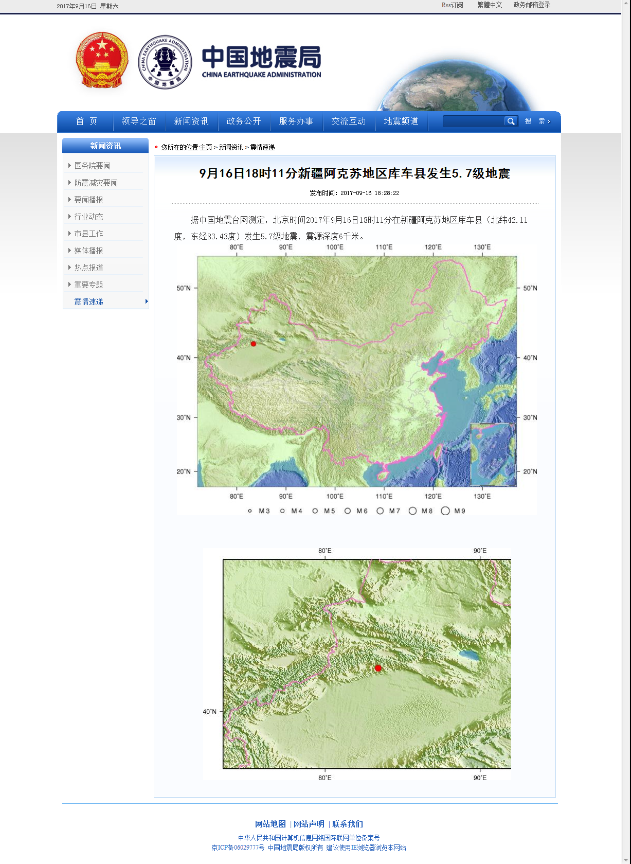Open 政务邮箱登录 login link

click(532, 5)
